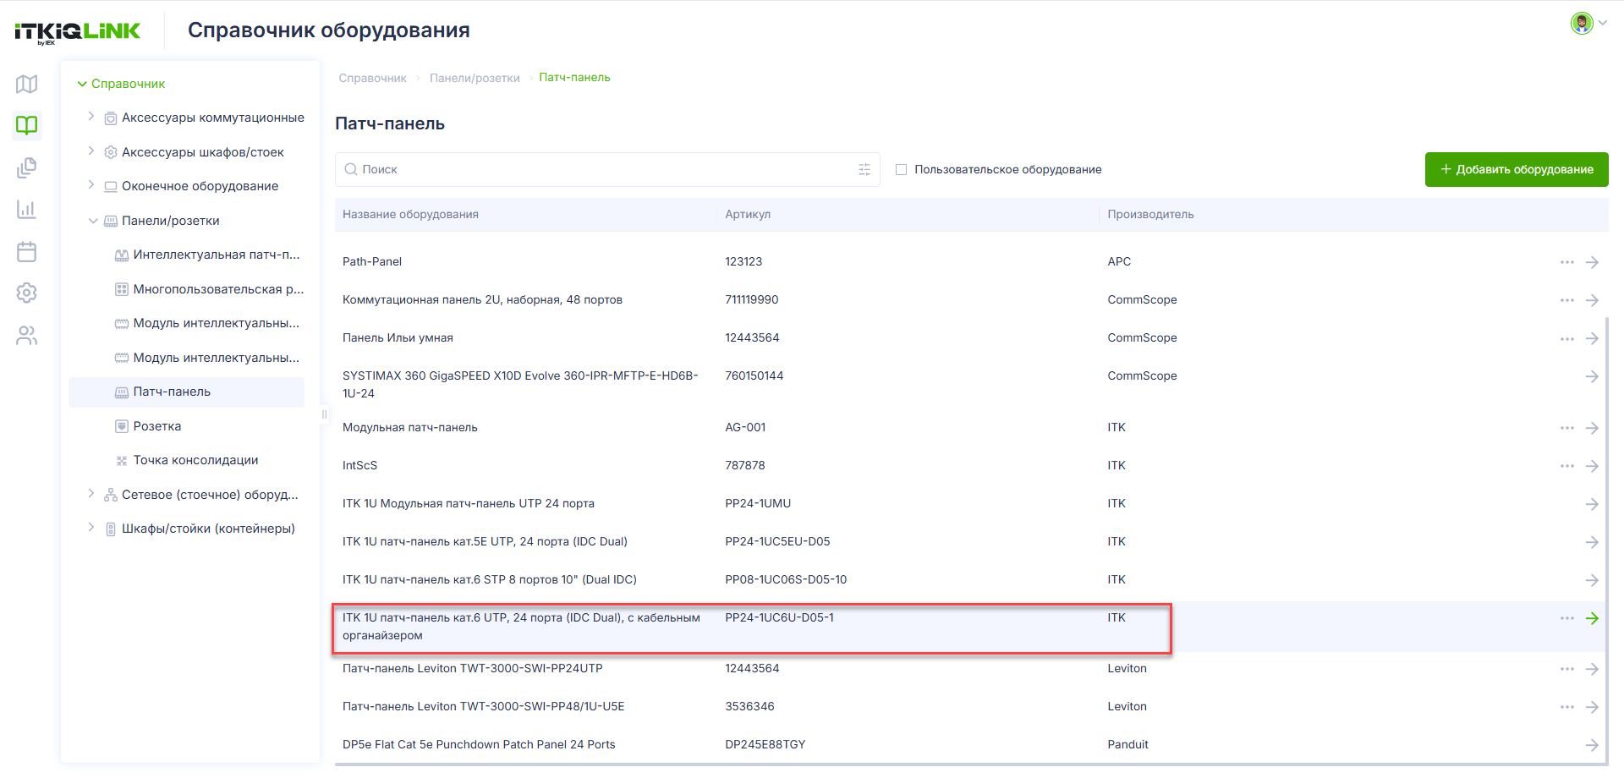1624x778 pixels.
Task: Open the documents copy icon in sidebar
Action: [27, 167]
